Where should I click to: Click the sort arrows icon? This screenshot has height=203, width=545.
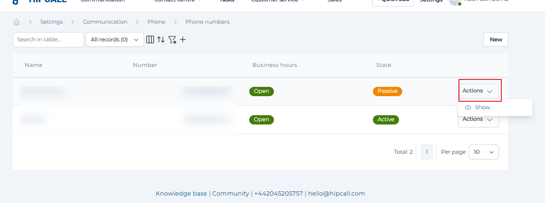click(161, 39)
